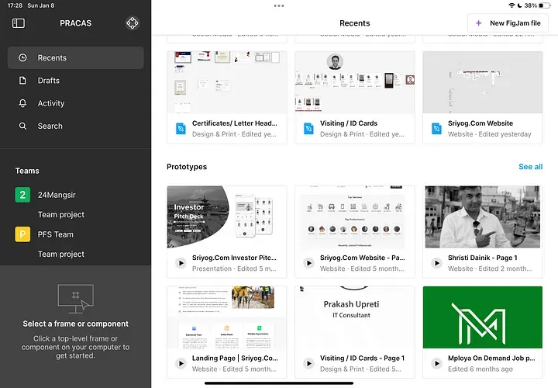Click the clock icon next to Recents
This screenshot has height=388, width=558.
[22, 57]
